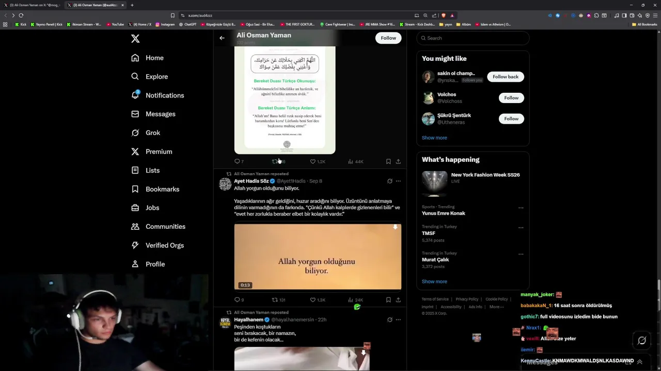Go back with the arrow icon
The width and height of the screenshot is (661, 371).
tap(222, 38)
